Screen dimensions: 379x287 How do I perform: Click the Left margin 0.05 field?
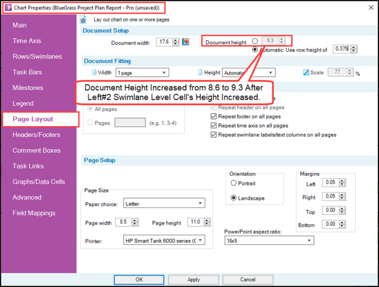330,182
